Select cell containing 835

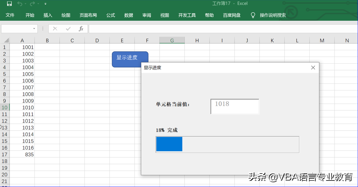[x=22, y=154]
